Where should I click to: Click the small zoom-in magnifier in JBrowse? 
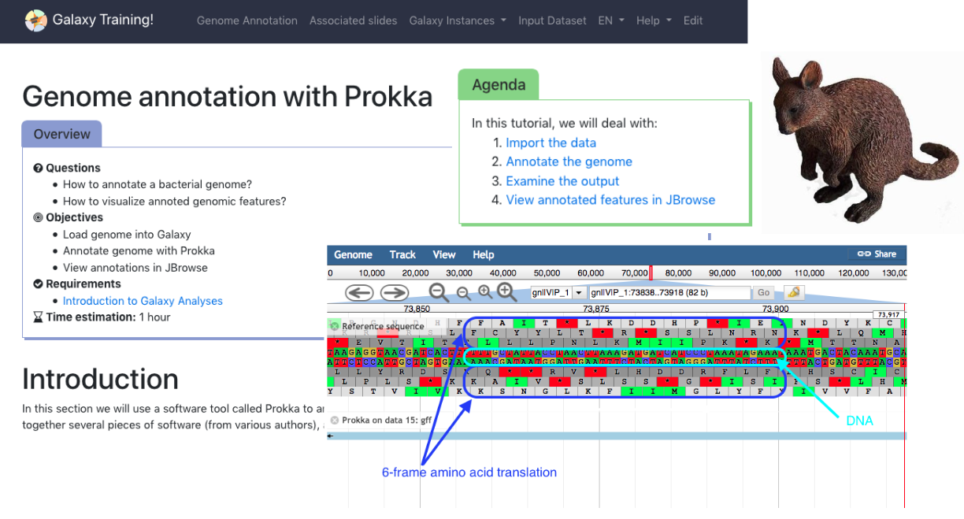(x=484, y=292)
